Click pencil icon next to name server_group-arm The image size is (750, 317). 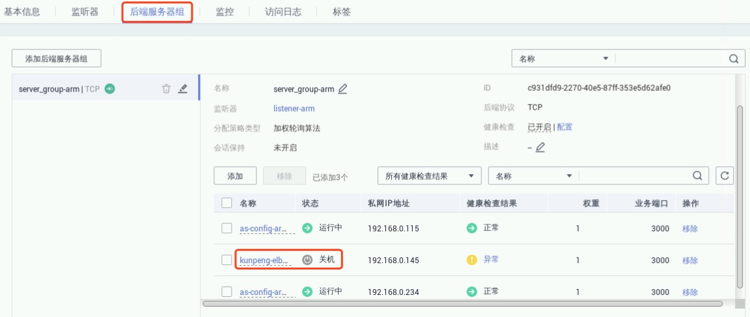pos(342,89)
